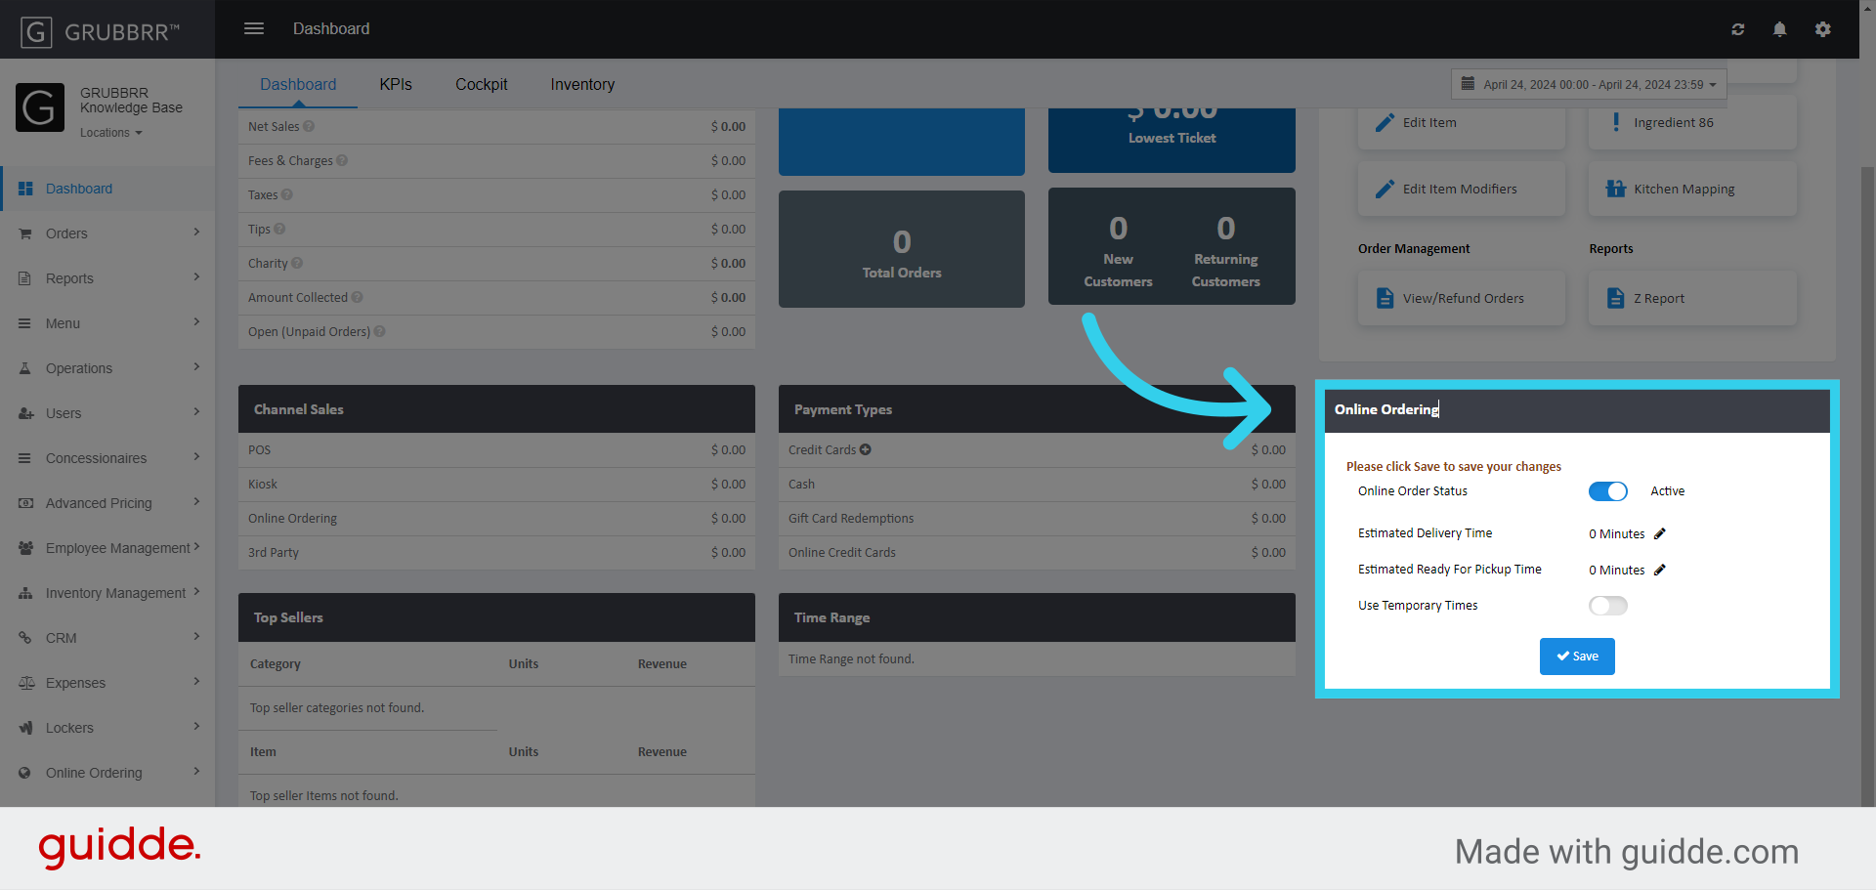Switch to the KPIs tab

click(396, 85)
